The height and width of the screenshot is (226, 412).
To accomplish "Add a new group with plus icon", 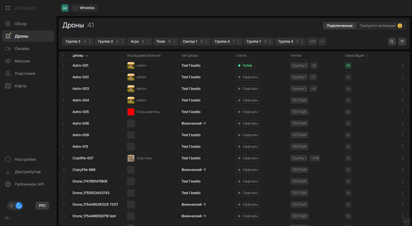I will pyautogui.click(x=322, y=42).
